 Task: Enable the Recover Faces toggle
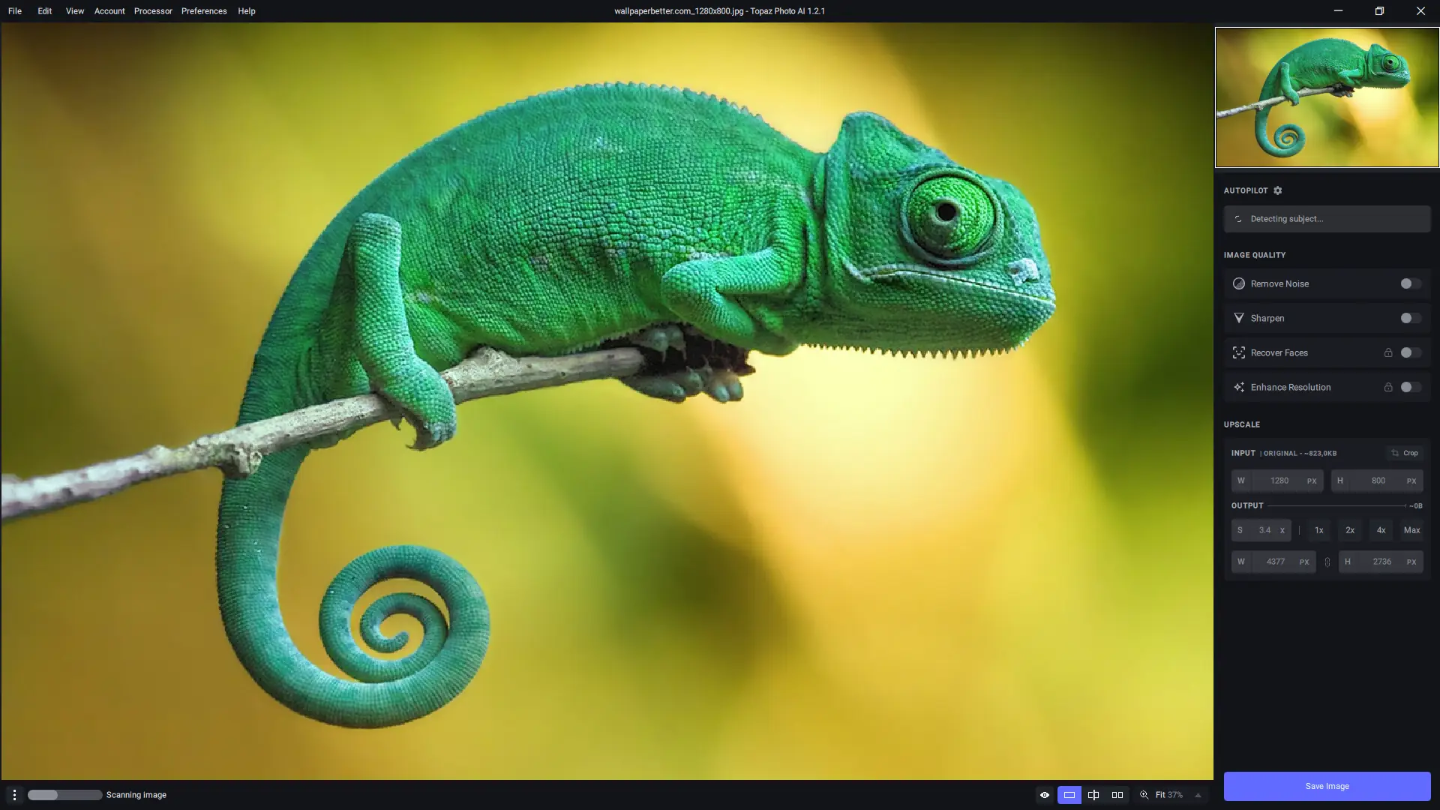[1410, 352]
